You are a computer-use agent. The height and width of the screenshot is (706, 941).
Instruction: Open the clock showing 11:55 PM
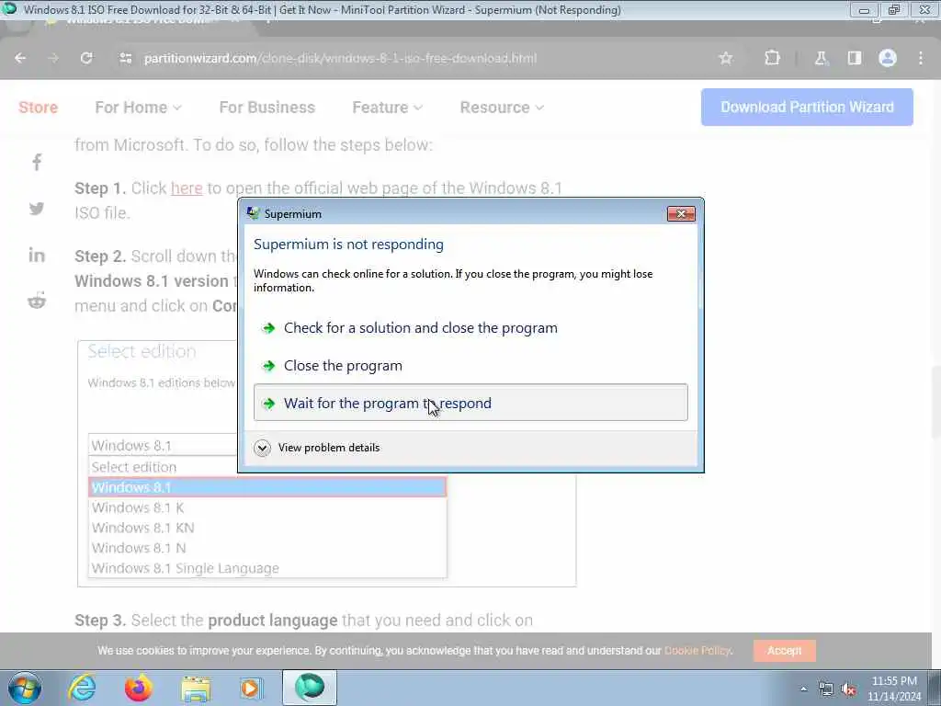click(894, 689)
